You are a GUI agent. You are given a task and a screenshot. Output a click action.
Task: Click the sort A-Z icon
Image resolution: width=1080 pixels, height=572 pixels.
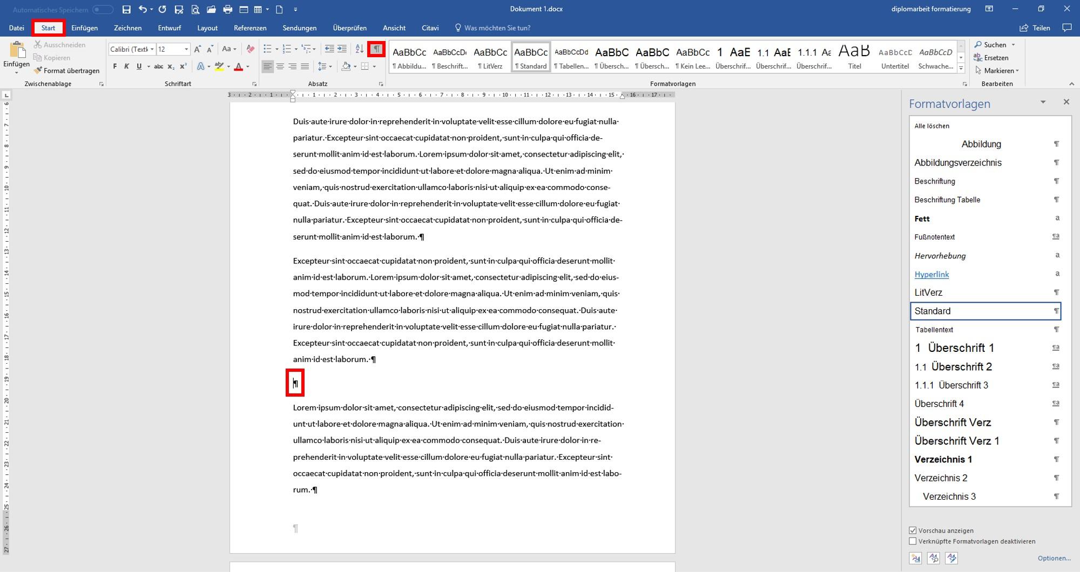[359, 49]
